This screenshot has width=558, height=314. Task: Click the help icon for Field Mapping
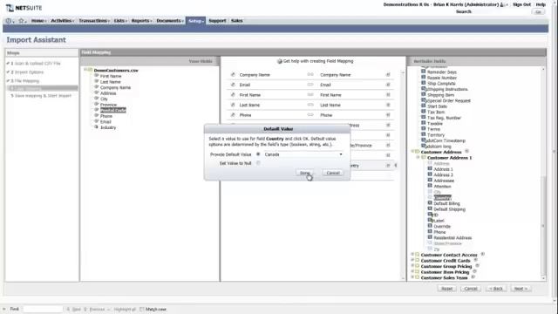[x=280, y=61]
